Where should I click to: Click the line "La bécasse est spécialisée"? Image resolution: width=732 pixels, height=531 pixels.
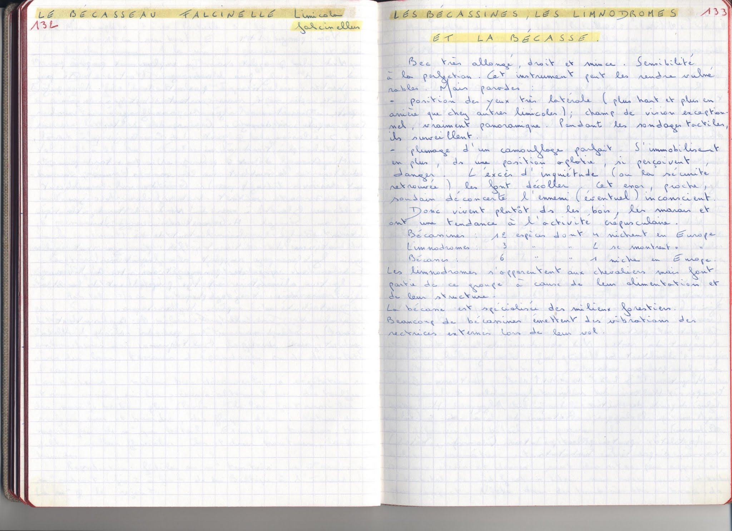(x=533, y=309)
